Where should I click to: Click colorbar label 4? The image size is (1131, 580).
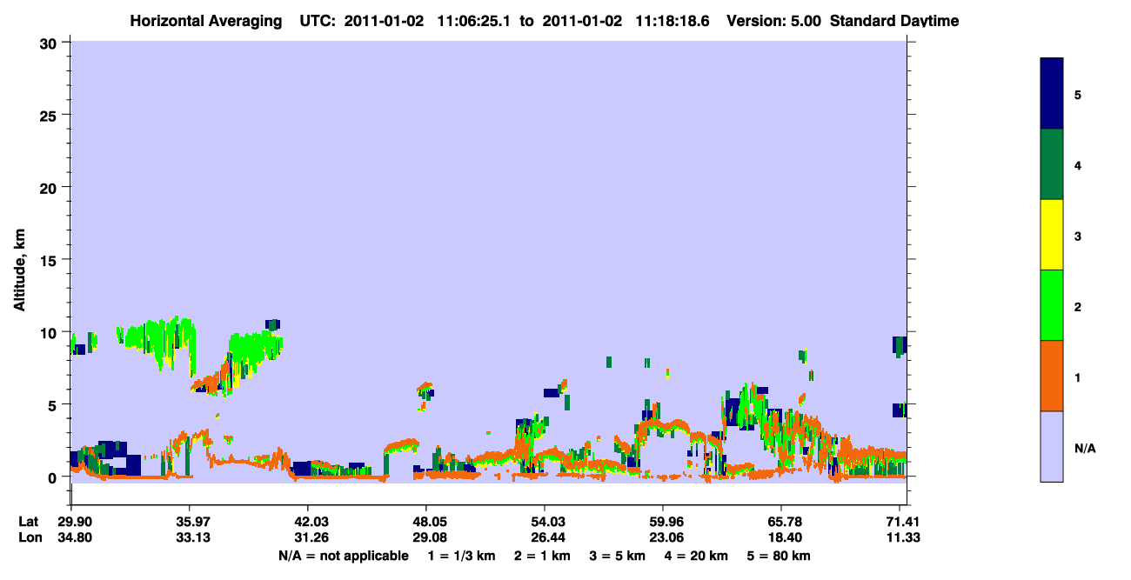[1078, 164]
